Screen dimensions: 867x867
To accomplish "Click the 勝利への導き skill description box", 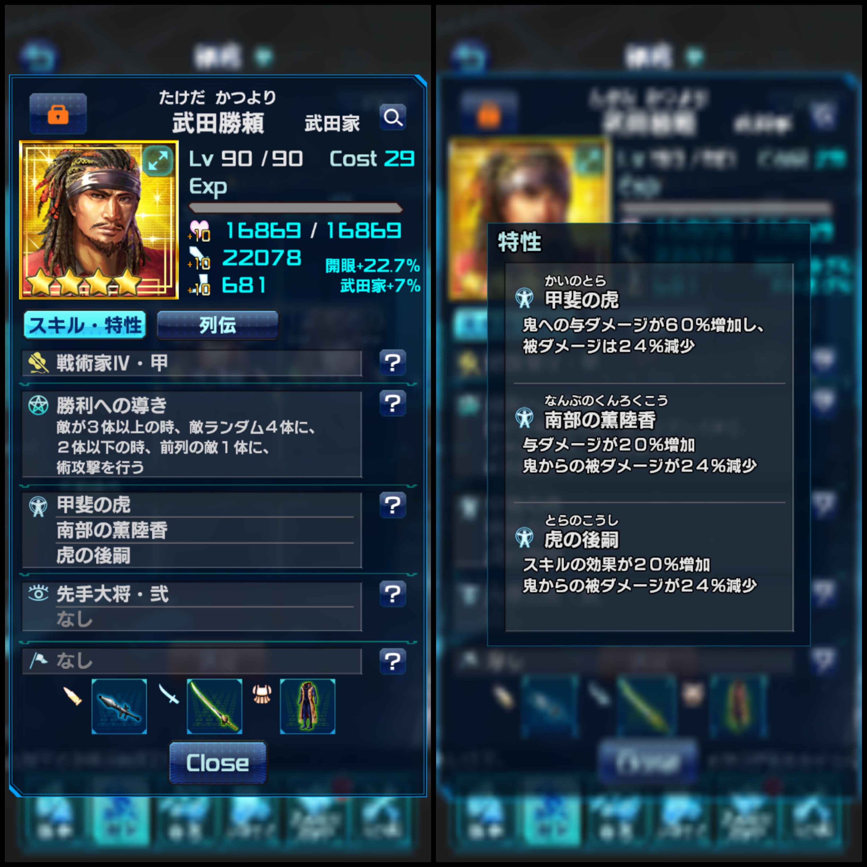I will (192, 434).
